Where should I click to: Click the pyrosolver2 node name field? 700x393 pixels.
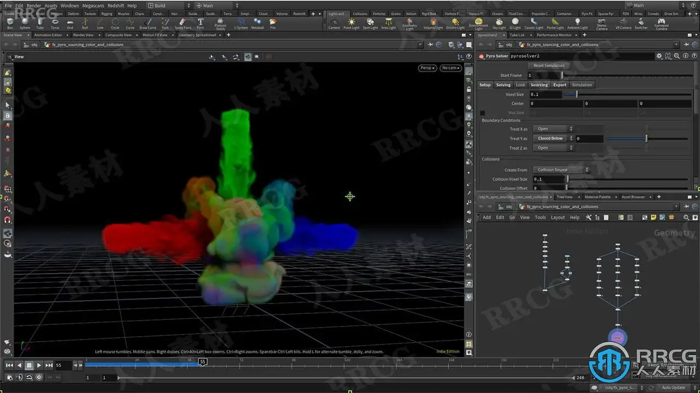[582, 56]
